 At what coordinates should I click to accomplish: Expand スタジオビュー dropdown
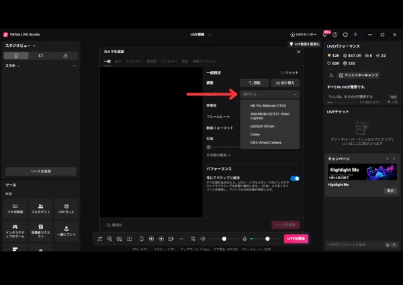pyautogui.click(x=20, y=46)
